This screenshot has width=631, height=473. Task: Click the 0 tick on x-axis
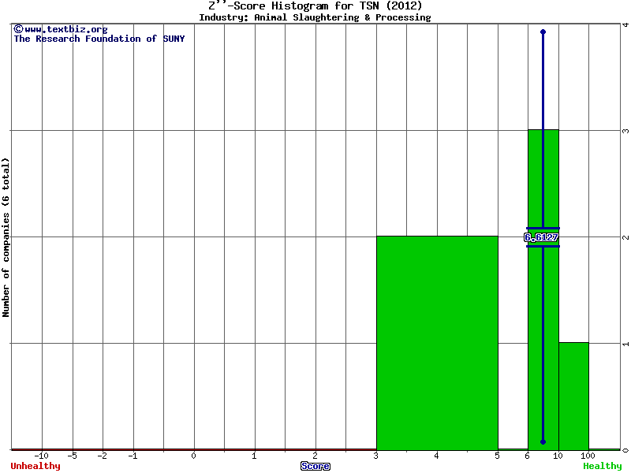193,456
